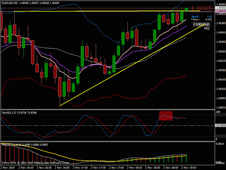The image size is (226, 170).
Task: Click the 15.0000 Stochastic level label
Action: click(x=221, y=136)
